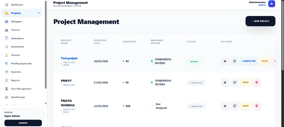Click the Not Assigned manager cell
Viewport: 284px width, 127px height.
[161, 106]
